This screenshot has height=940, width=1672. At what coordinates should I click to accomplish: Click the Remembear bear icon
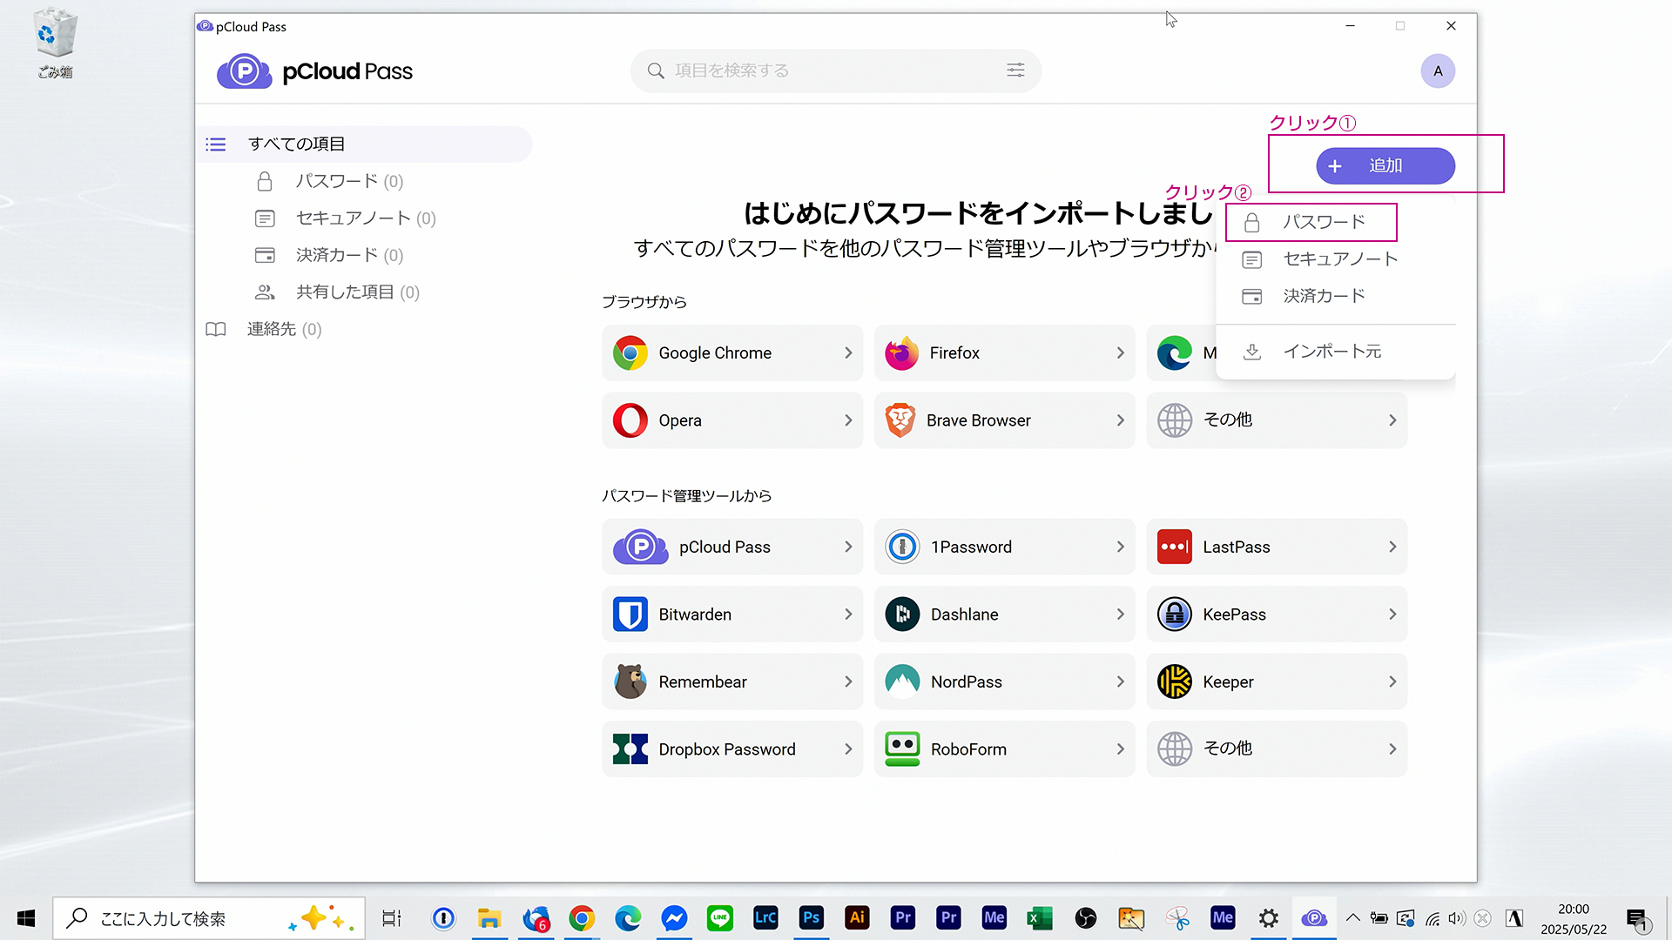(x=630, y=681)
